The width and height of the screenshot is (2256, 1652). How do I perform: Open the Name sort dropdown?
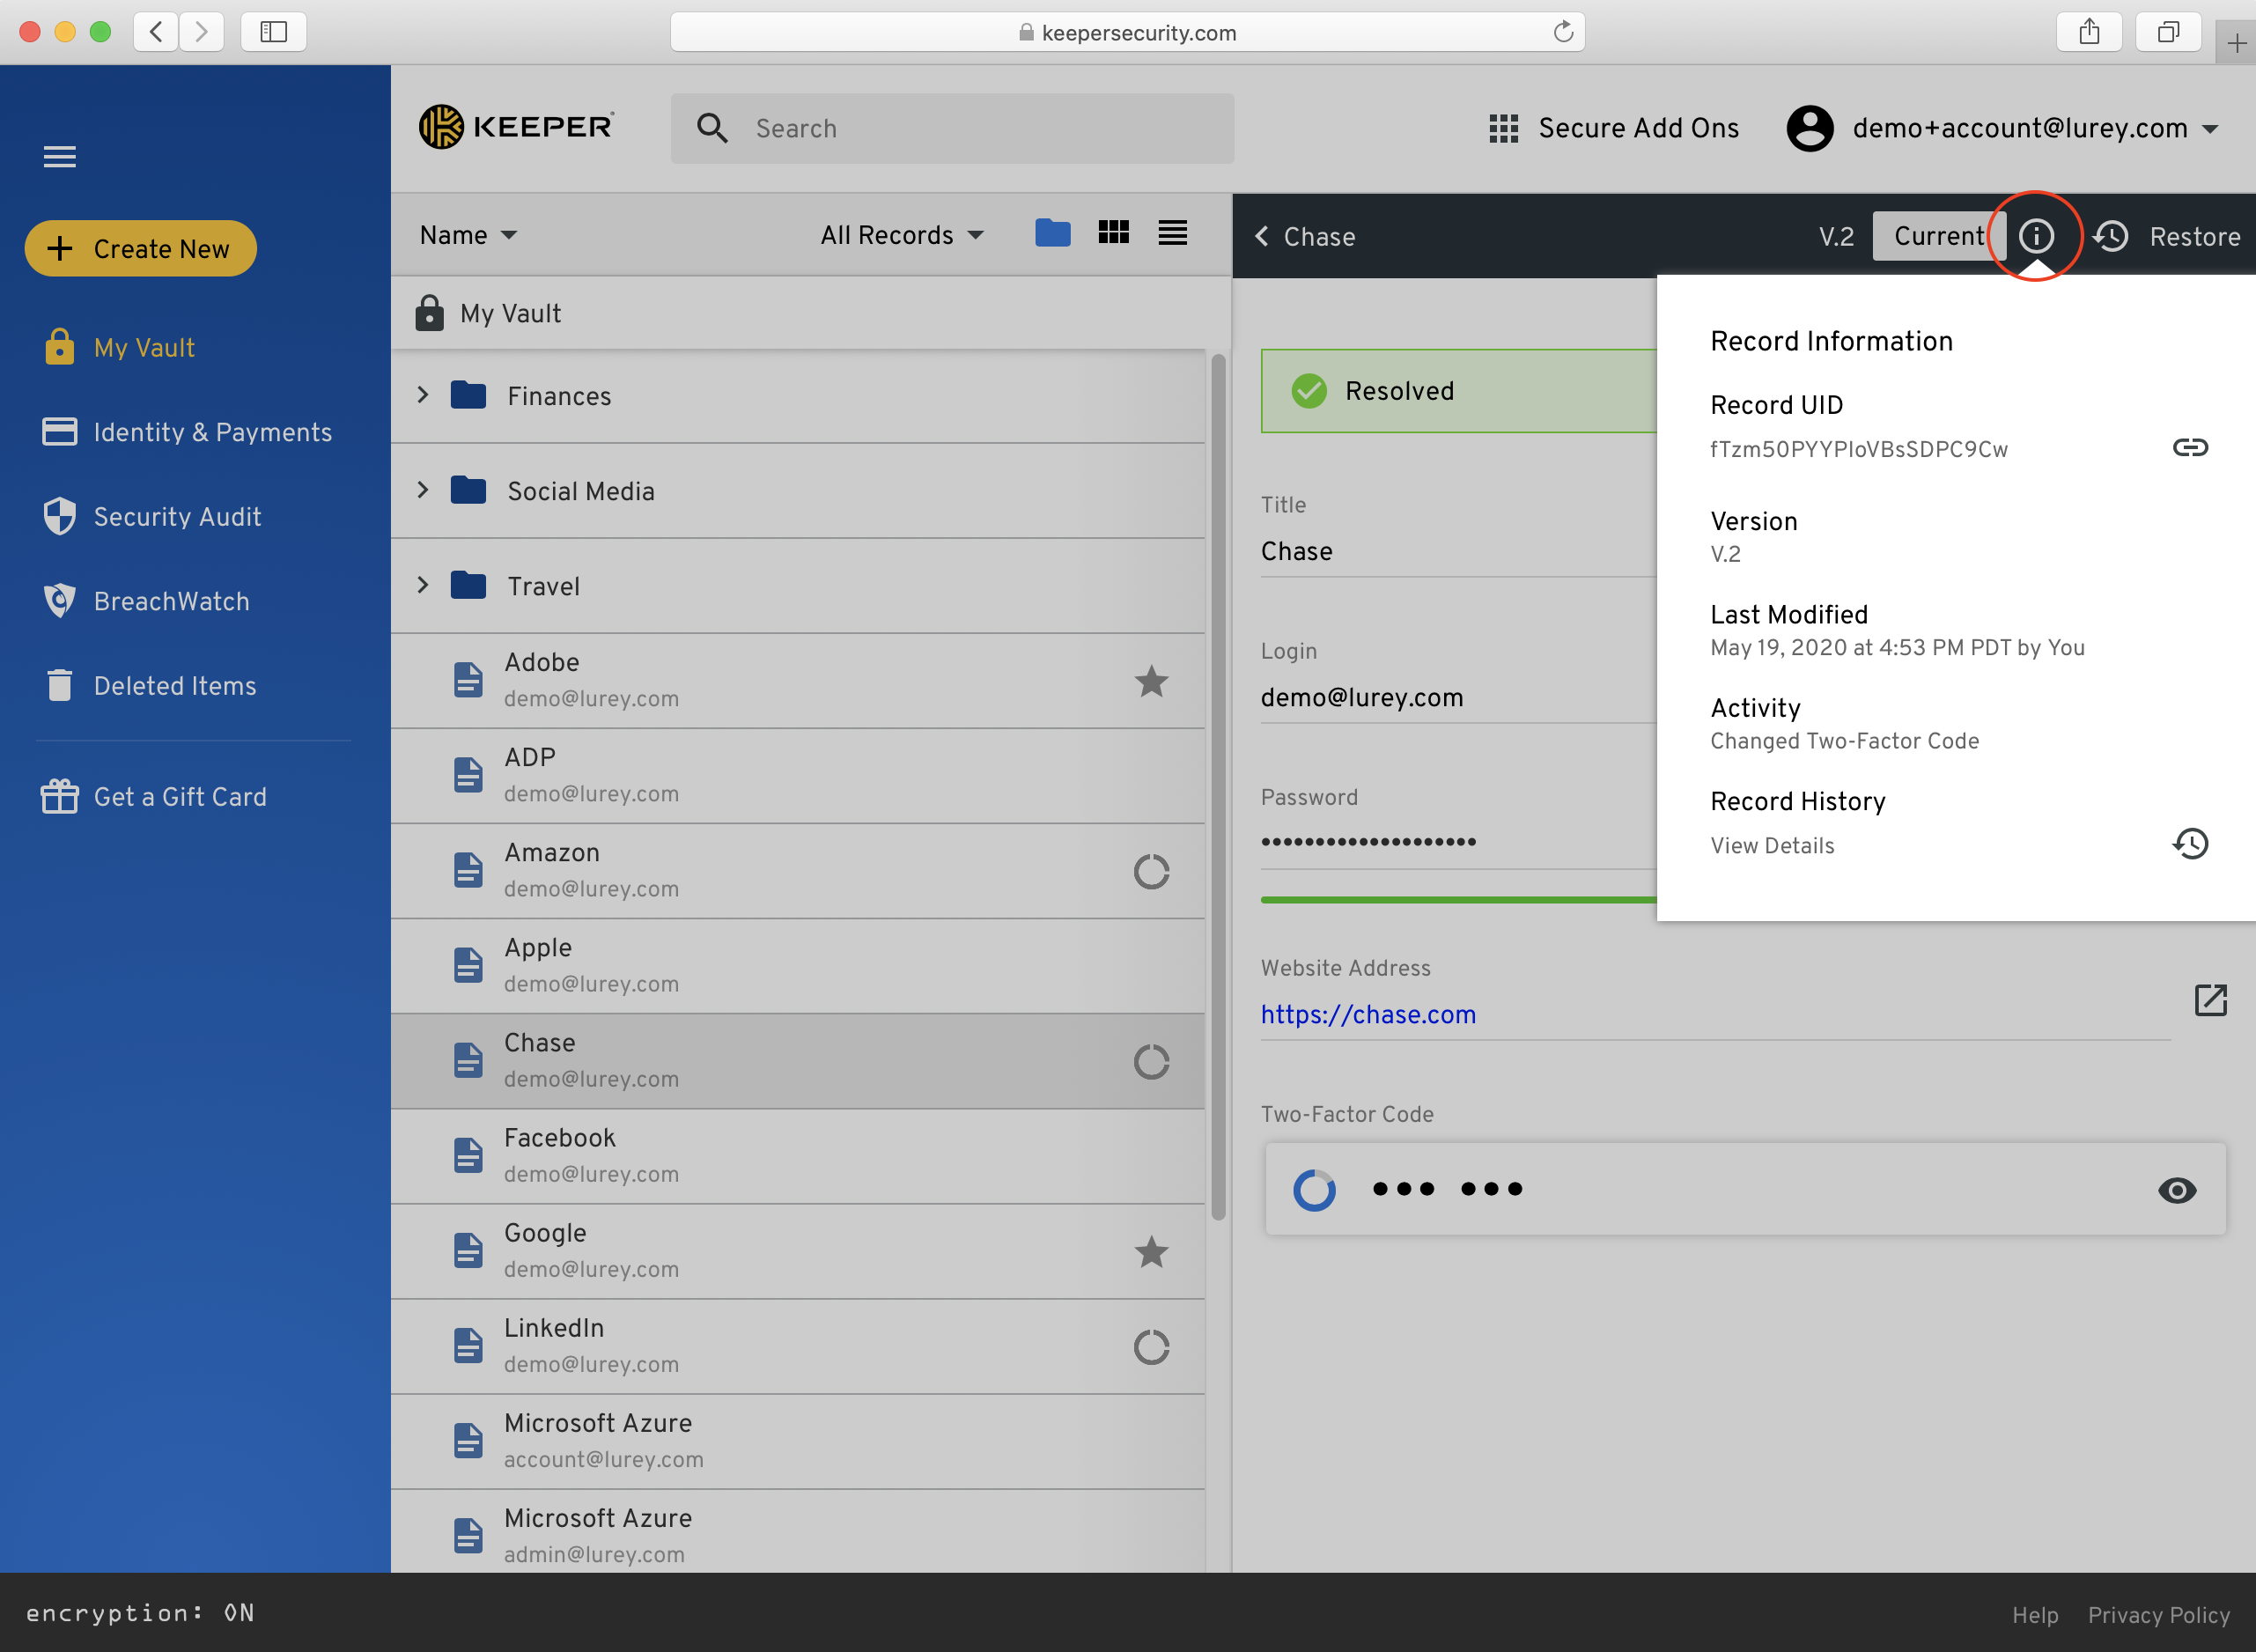pos(468,234)
